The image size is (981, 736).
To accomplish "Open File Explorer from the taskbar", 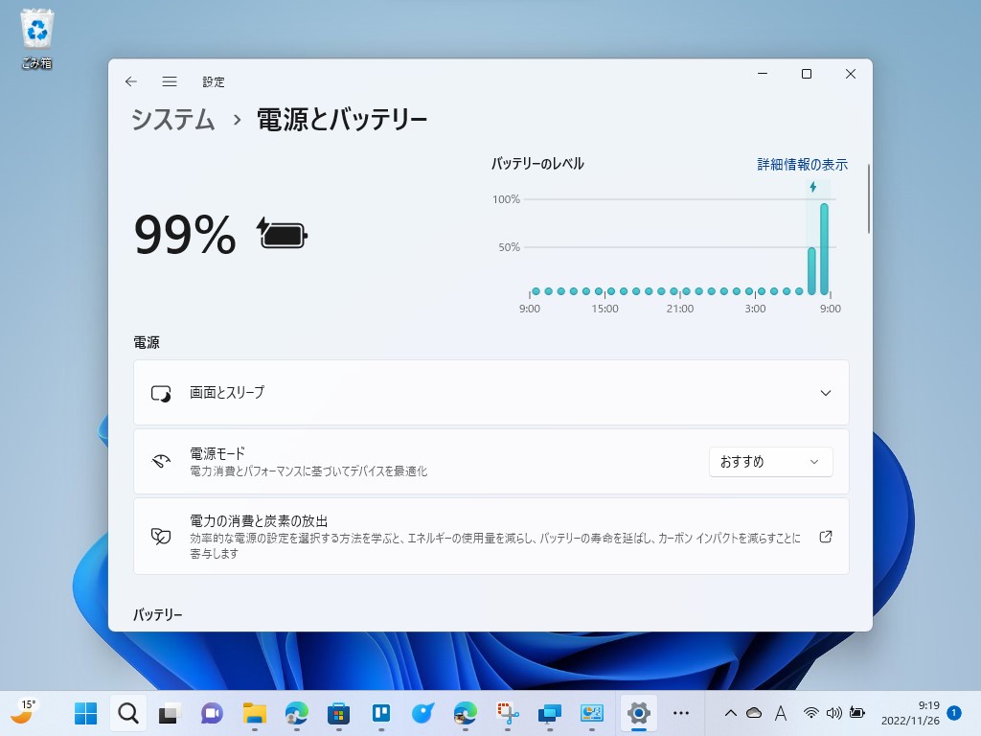I will 254,713.
